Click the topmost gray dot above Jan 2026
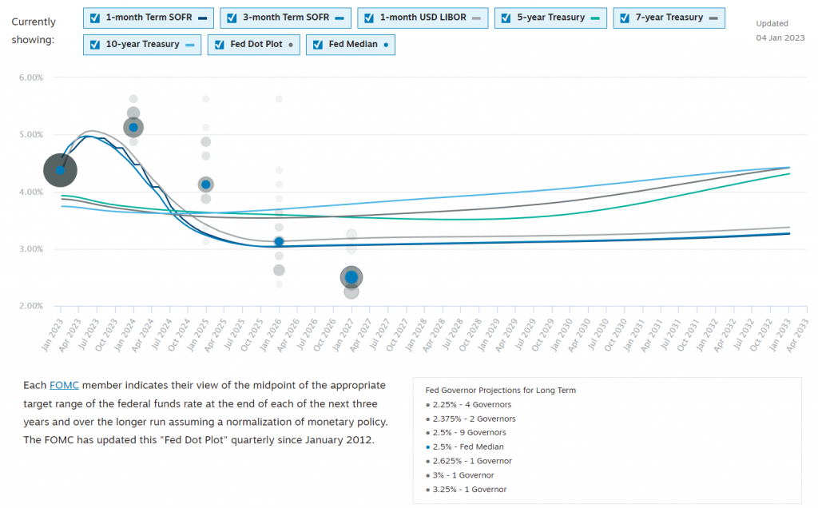This screenshot has height=508, width=818. click(279, 99)
